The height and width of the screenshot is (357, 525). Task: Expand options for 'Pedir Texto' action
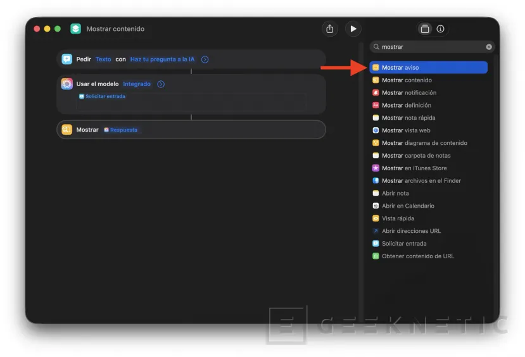(x=205, y=59)
